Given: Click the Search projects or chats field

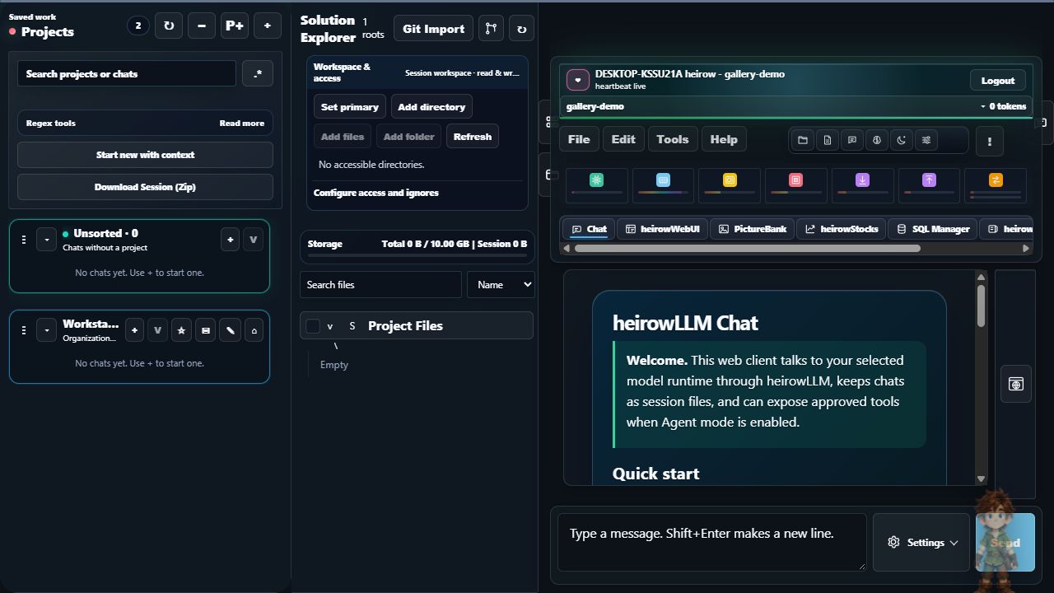Looking at the screenshot, I should coord(127,73).
